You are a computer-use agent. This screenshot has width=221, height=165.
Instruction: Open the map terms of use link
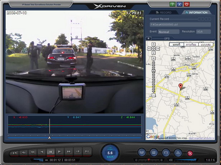coord(201,138)
